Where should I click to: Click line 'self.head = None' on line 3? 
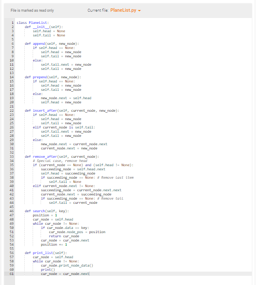(x=49, y=31)
